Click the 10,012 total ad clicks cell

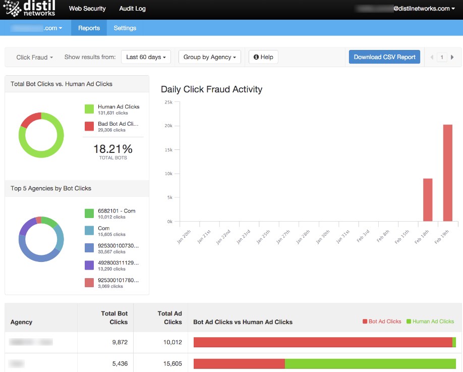tap(172, 342)
